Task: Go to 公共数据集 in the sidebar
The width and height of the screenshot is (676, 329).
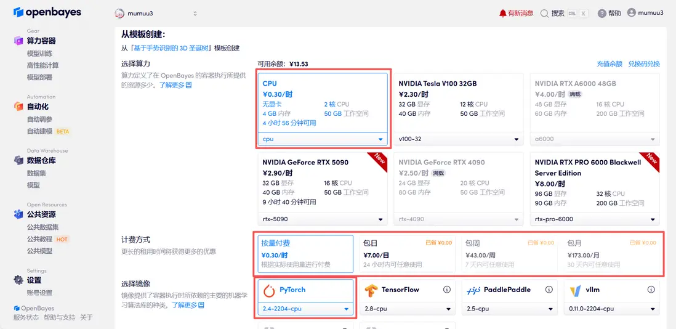Action: point(42,227)
